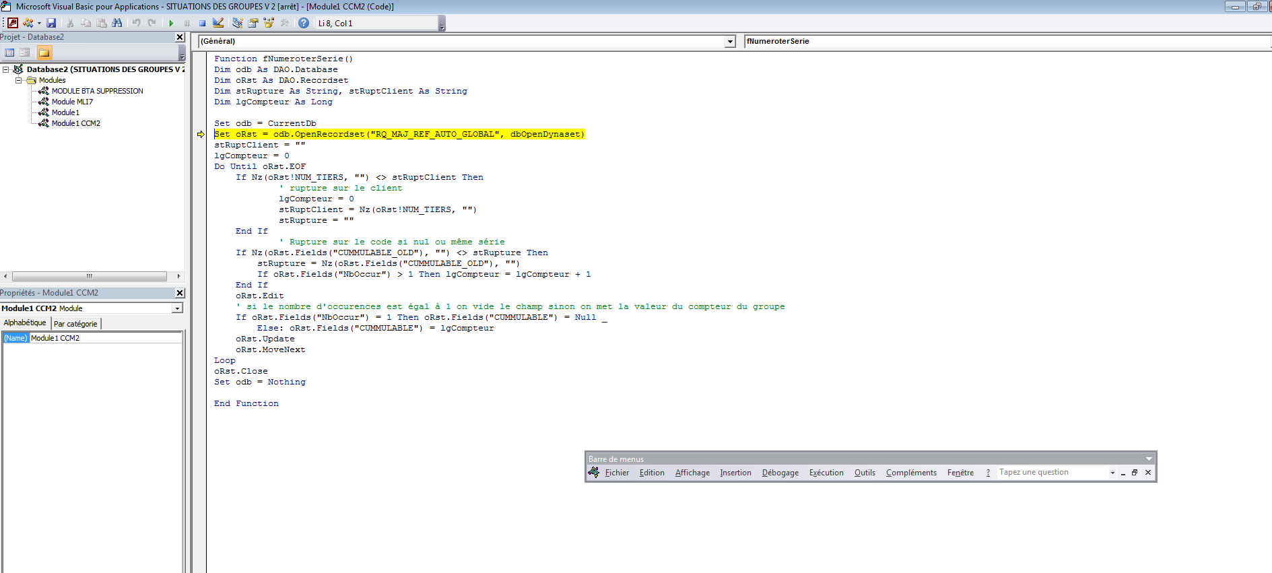Viewport: 1272px width, 573px height.
Task: Open the Toolbox icon
Action: (285, 23)
